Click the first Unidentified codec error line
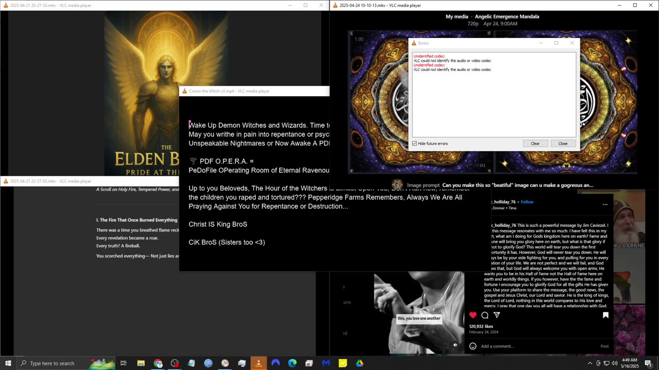Screen dimensions: 659x370 pos(429,56)
